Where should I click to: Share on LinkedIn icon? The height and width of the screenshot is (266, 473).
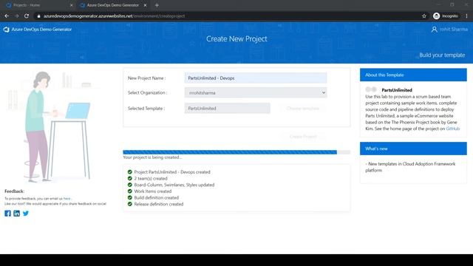point(16,214)
